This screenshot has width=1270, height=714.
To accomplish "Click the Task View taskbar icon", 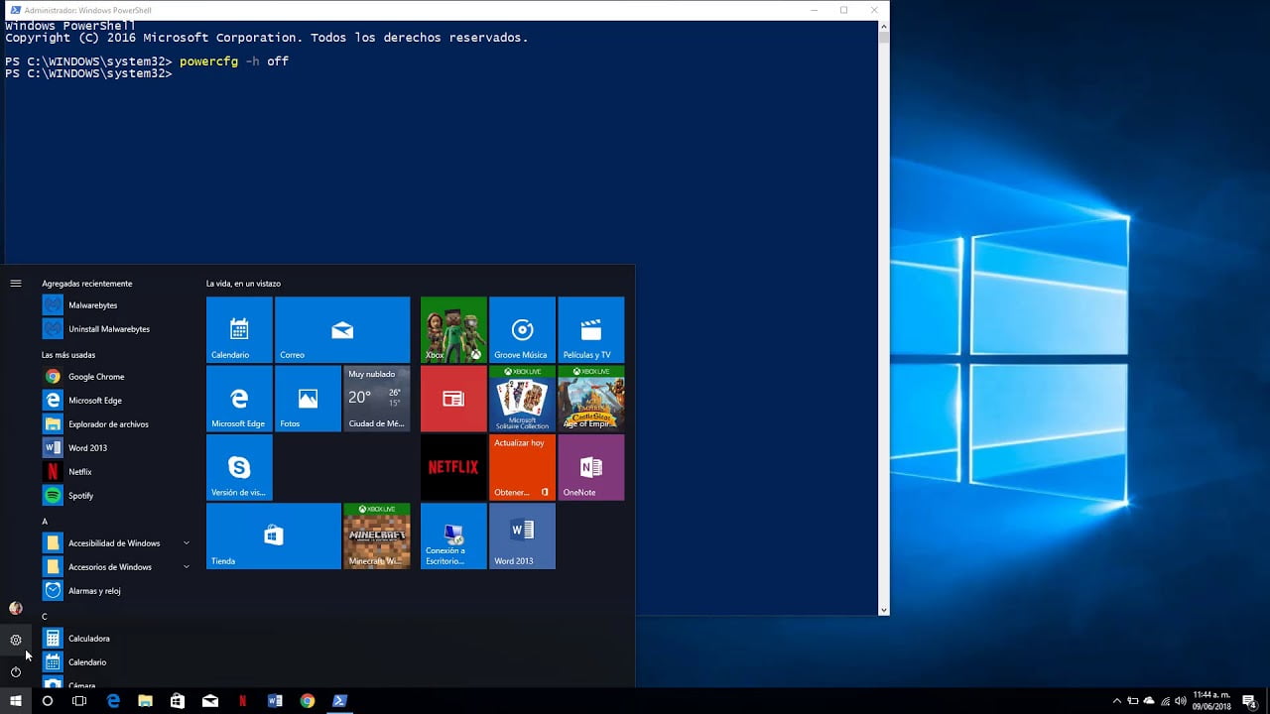I will point(79,700).
